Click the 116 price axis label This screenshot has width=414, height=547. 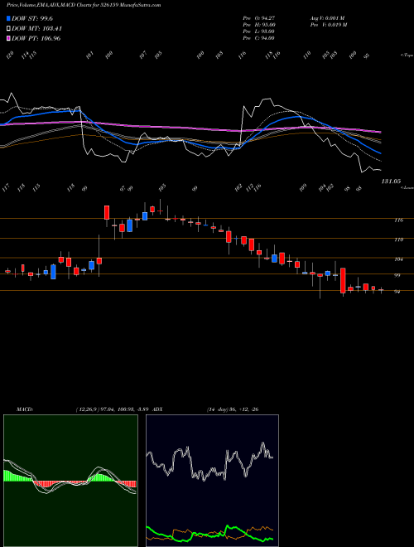(x=398, y=220)
